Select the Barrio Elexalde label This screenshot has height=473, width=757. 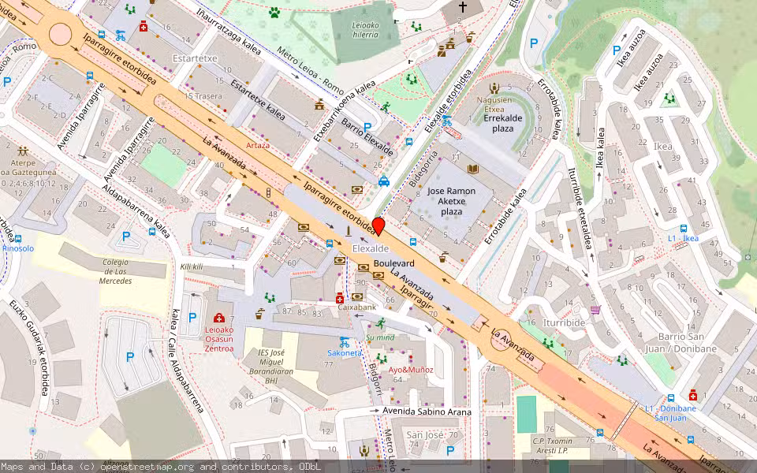point(367,136)
